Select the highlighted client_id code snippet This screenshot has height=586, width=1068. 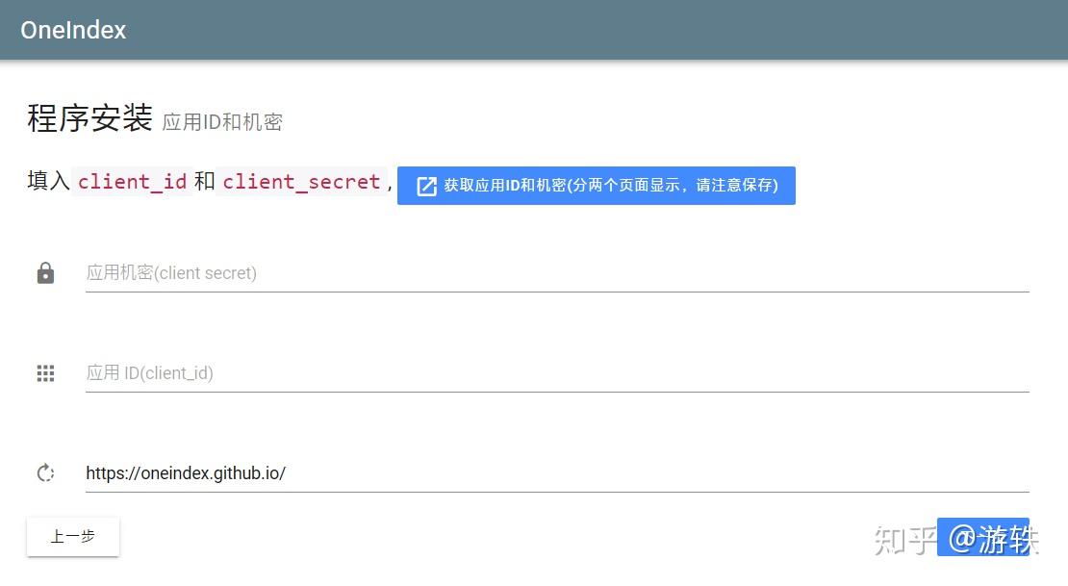pyautogui.click(x=131, y=182)
